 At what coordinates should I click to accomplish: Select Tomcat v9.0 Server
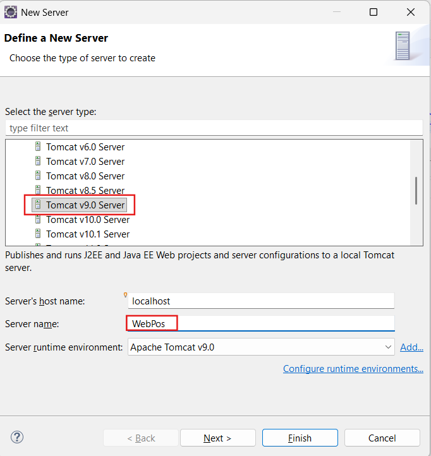[x=85, y=205]
